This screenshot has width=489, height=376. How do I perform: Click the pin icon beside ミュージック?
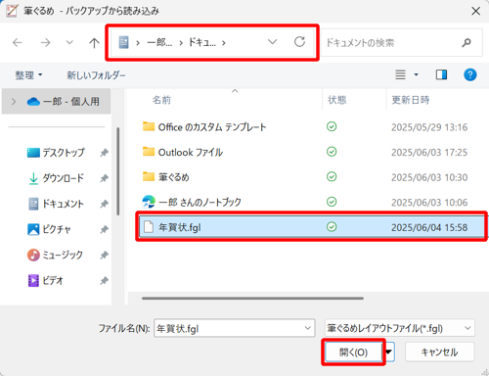[x=104, y=255]
